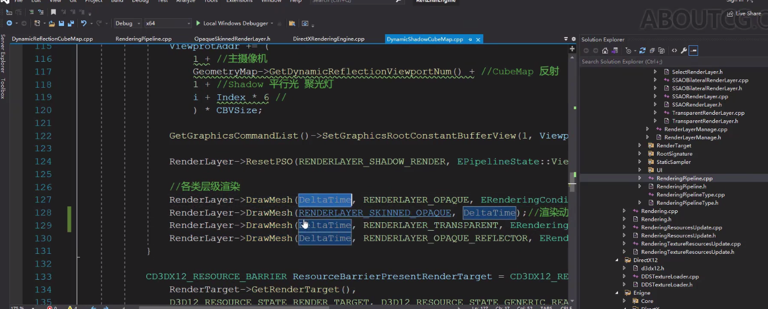Toggle pin on DynamicShadowCubeMap.cpp tab
768x309 pixels.
[x=470, y=40]
